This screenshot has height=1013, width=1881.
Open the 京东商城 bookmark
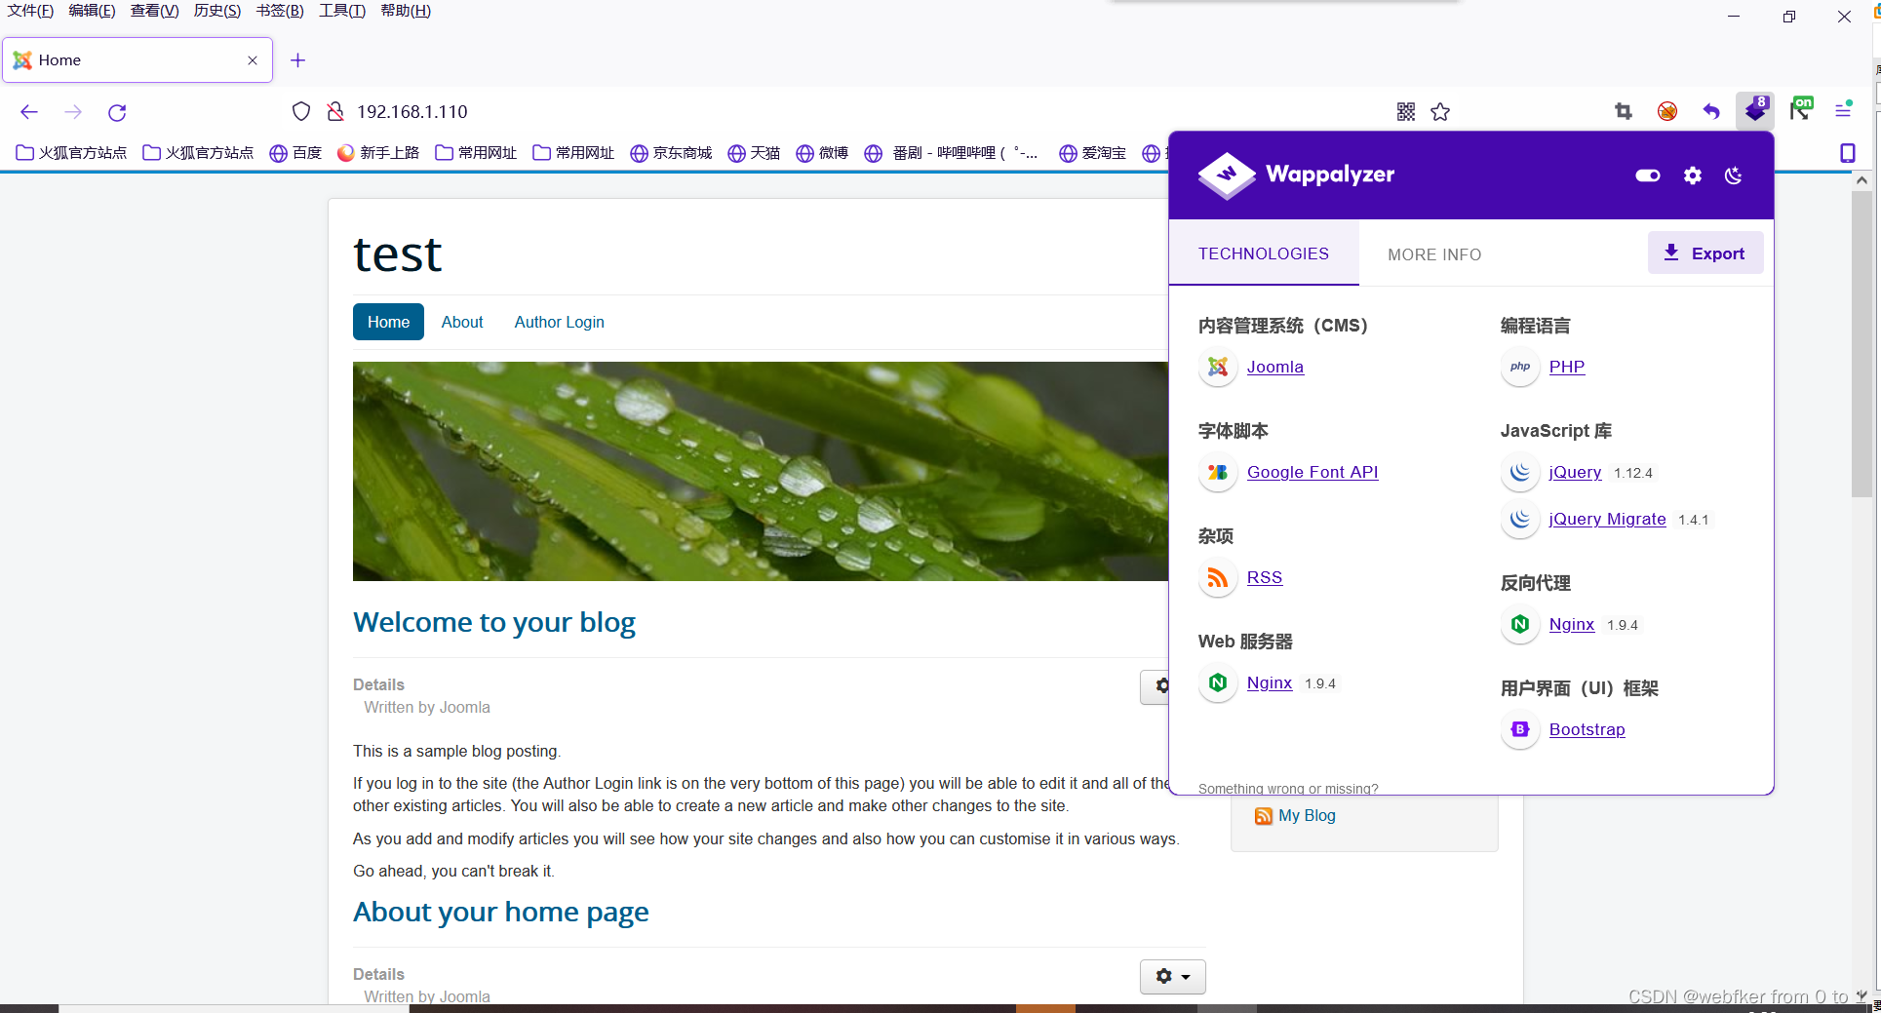point(671,153)
